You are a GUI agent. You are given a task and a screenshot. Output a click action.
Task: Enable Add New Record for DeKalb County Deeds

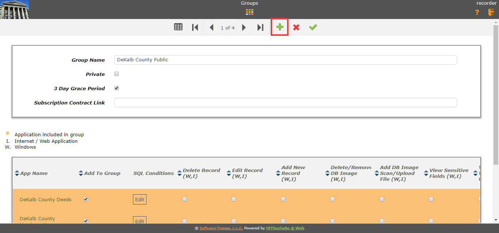click(283, 199)
